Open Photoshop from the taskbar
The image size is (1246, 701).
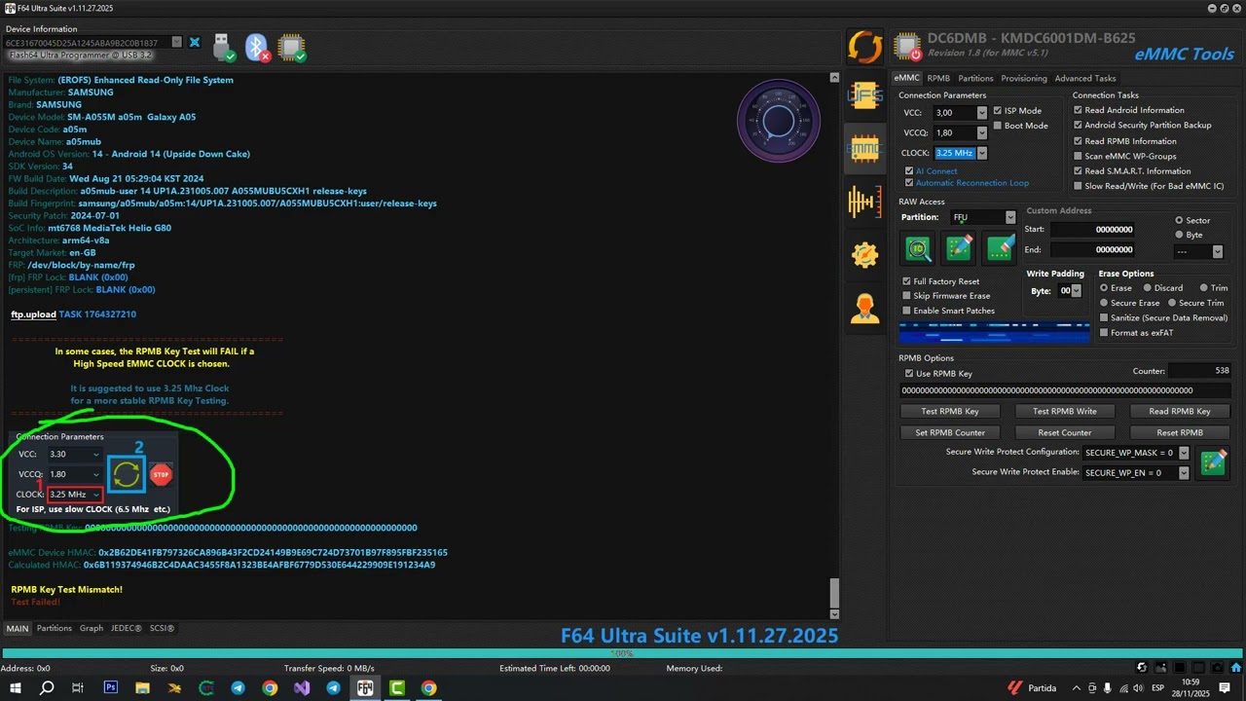tap(111, 687)
